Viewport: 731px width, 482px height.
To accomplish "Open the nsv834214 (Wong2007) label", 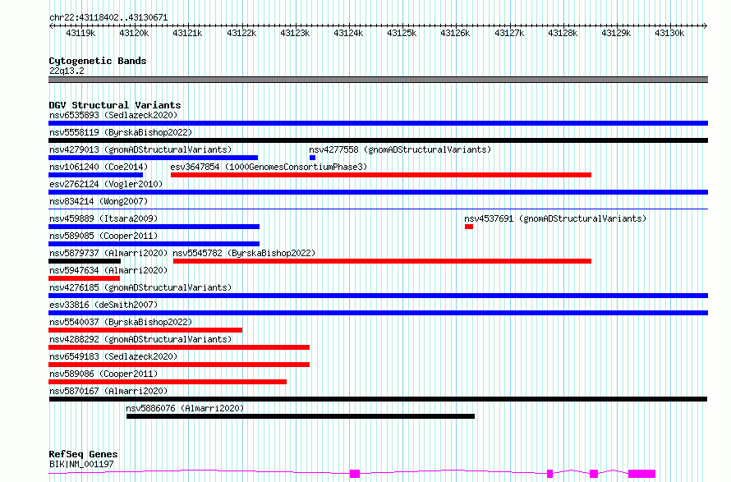I will click(99, 201).
